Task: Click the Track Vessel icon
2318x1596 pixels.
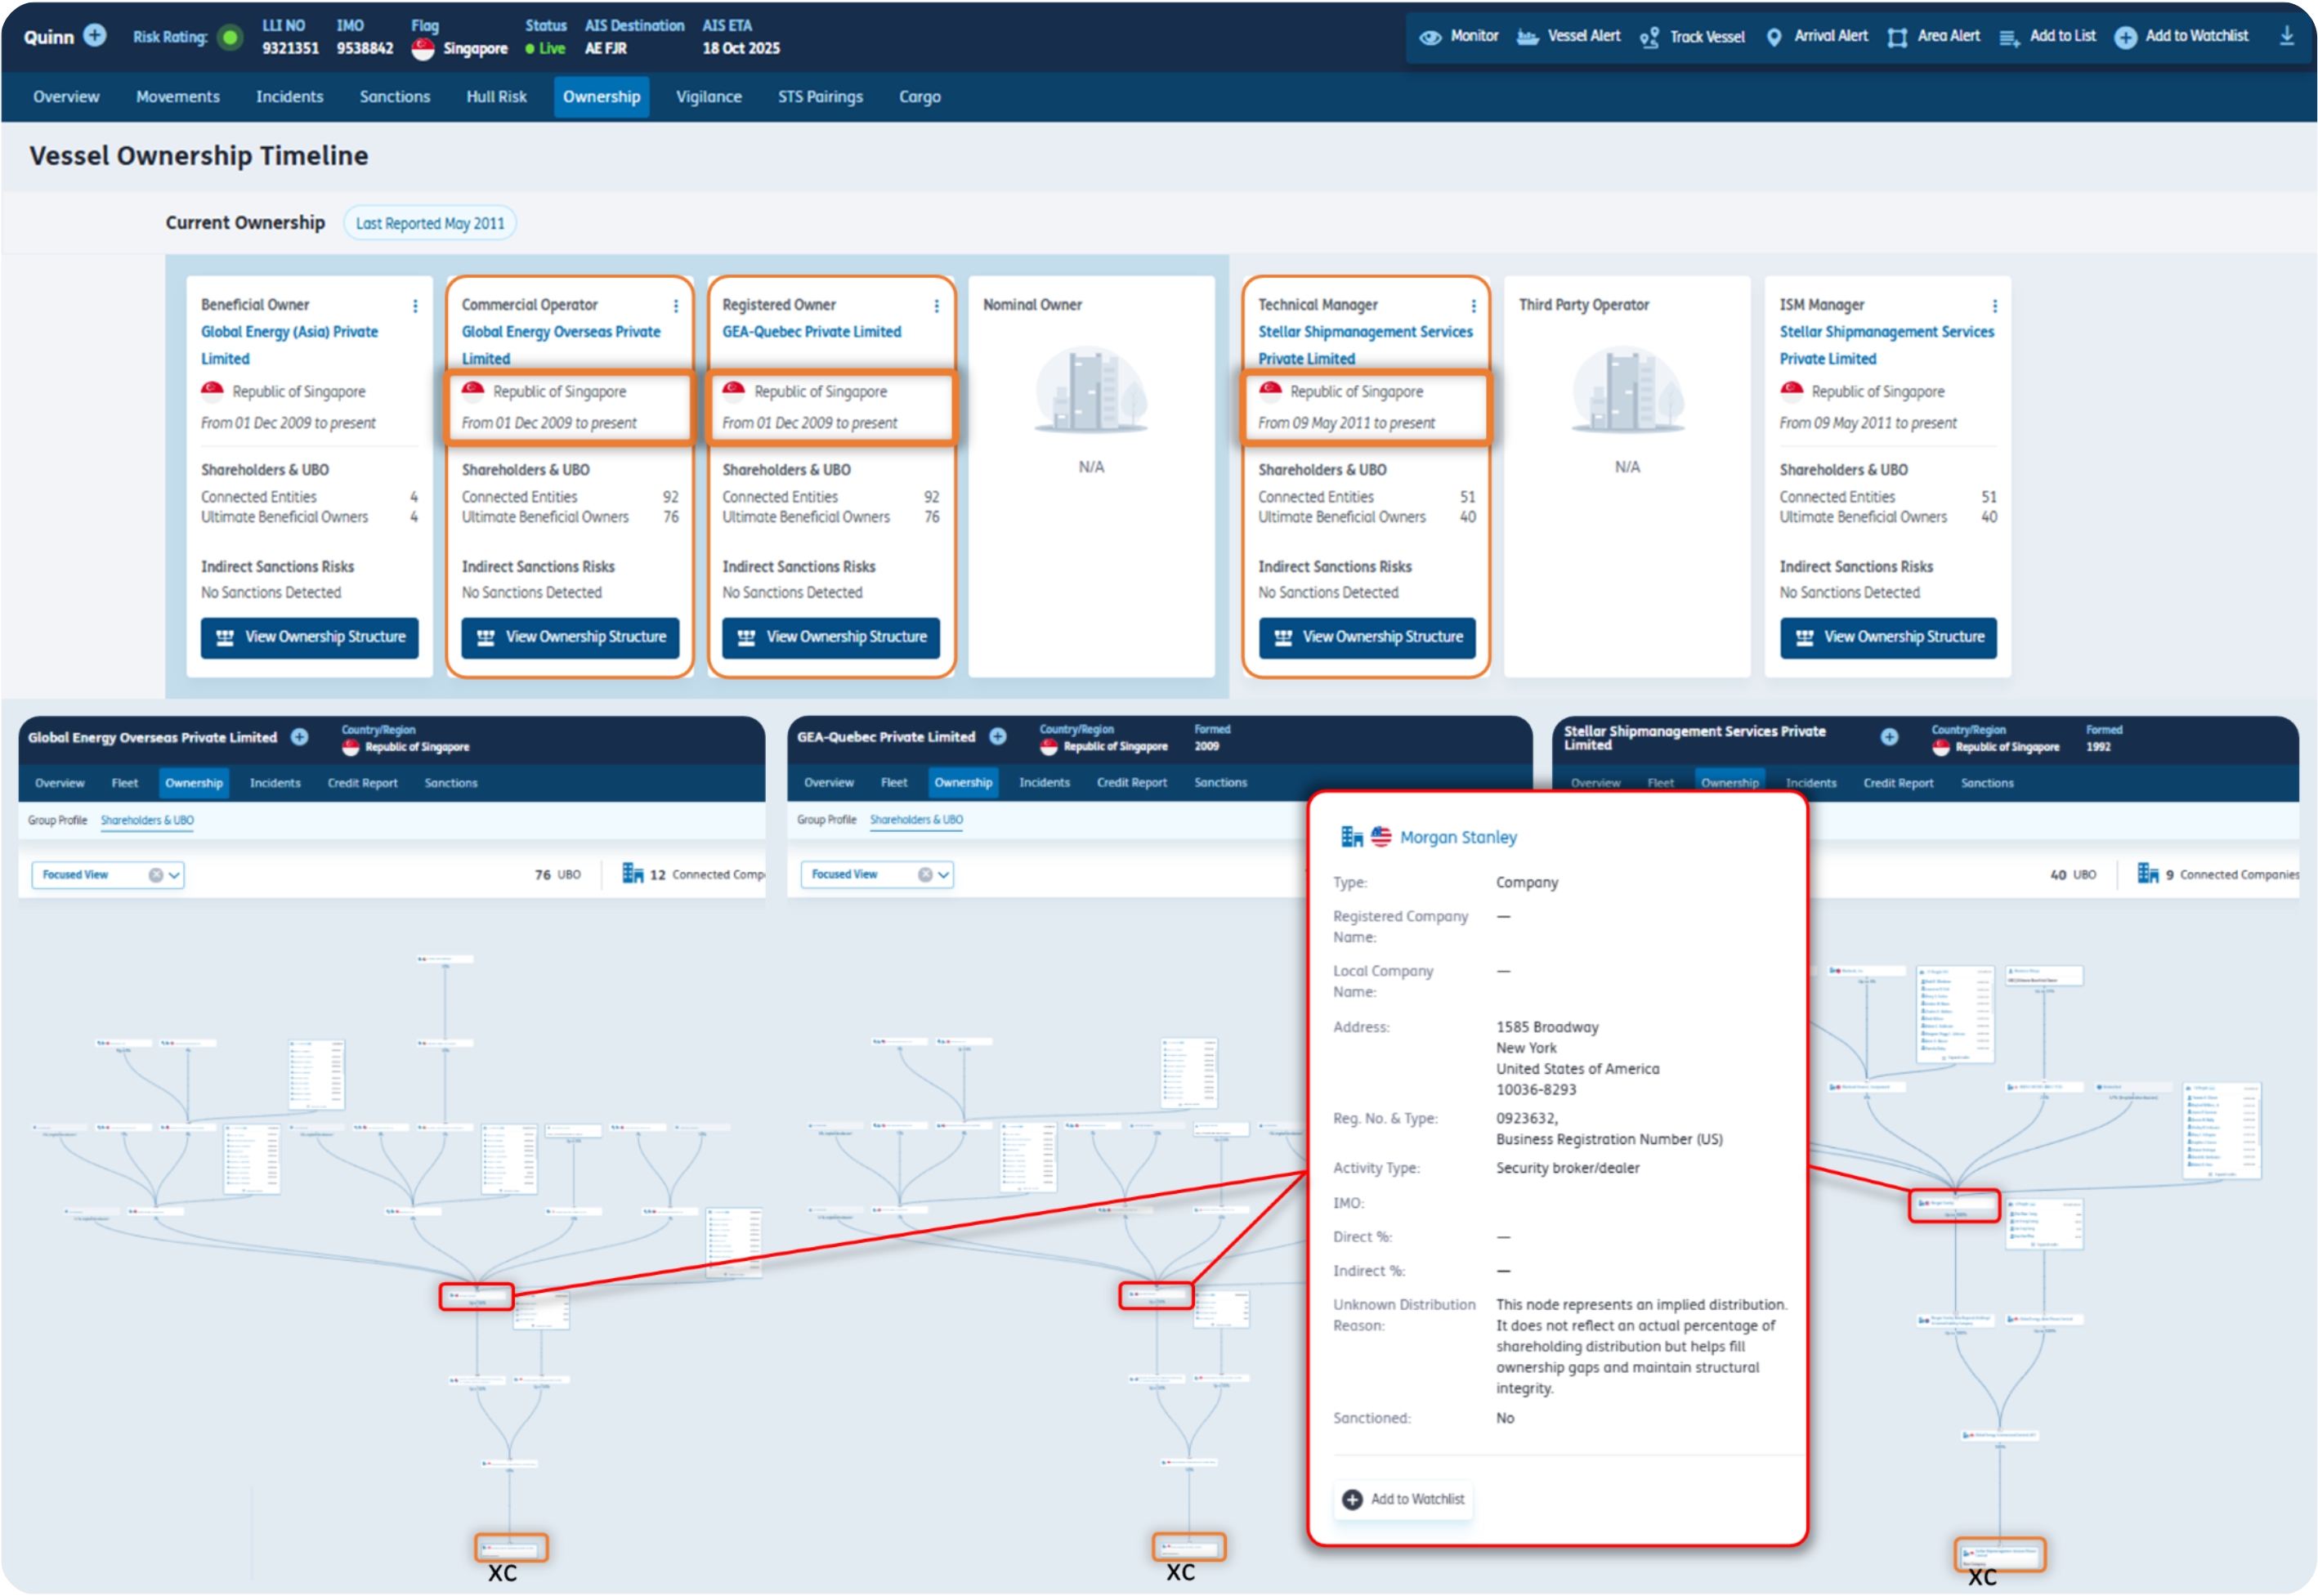Action: (1649, 38)
